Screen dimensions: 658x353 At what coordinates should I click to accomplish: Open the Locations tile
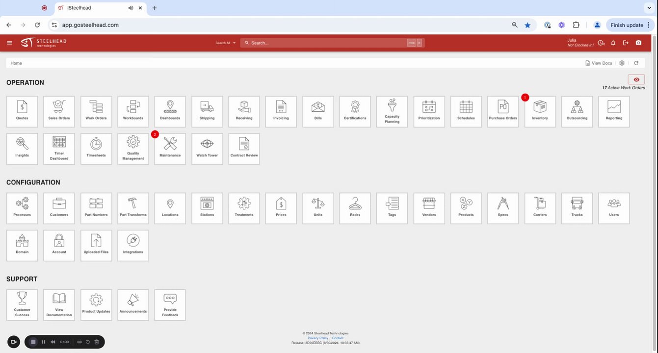coord(170,208)
